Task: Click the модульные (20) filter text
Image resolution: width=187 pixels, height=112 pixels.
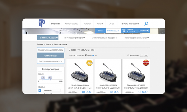Action: (x=88, y=50)
